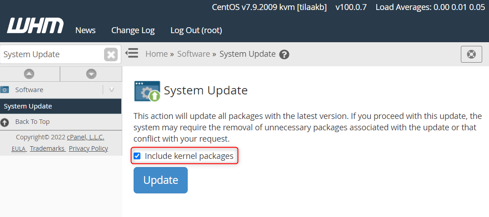This screenshot has width=489, height=217.
Task: Toggle the sidebar with the hamburger menu icon
Action: point(132,53)
